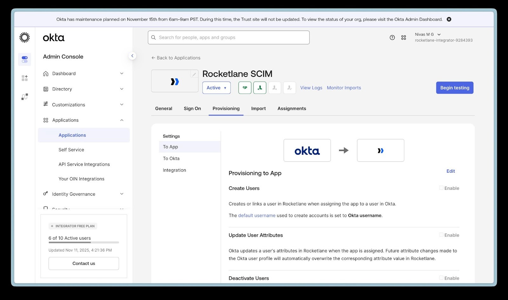Switch to the Sign On tab
Image resolution: width=508 pixels, height=300 pixels.
(x=192, y=109)
